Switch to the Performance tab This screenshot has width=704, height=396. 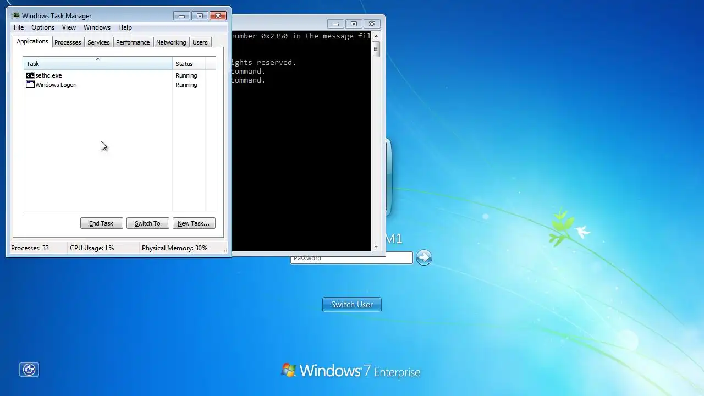tap(133, 42)
